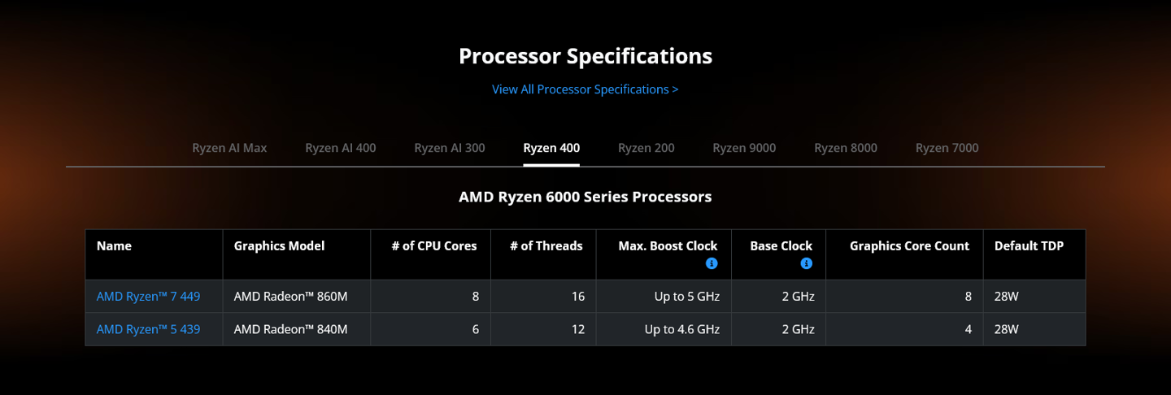Click the Max. Boost Clock info icon

(712, 263)
